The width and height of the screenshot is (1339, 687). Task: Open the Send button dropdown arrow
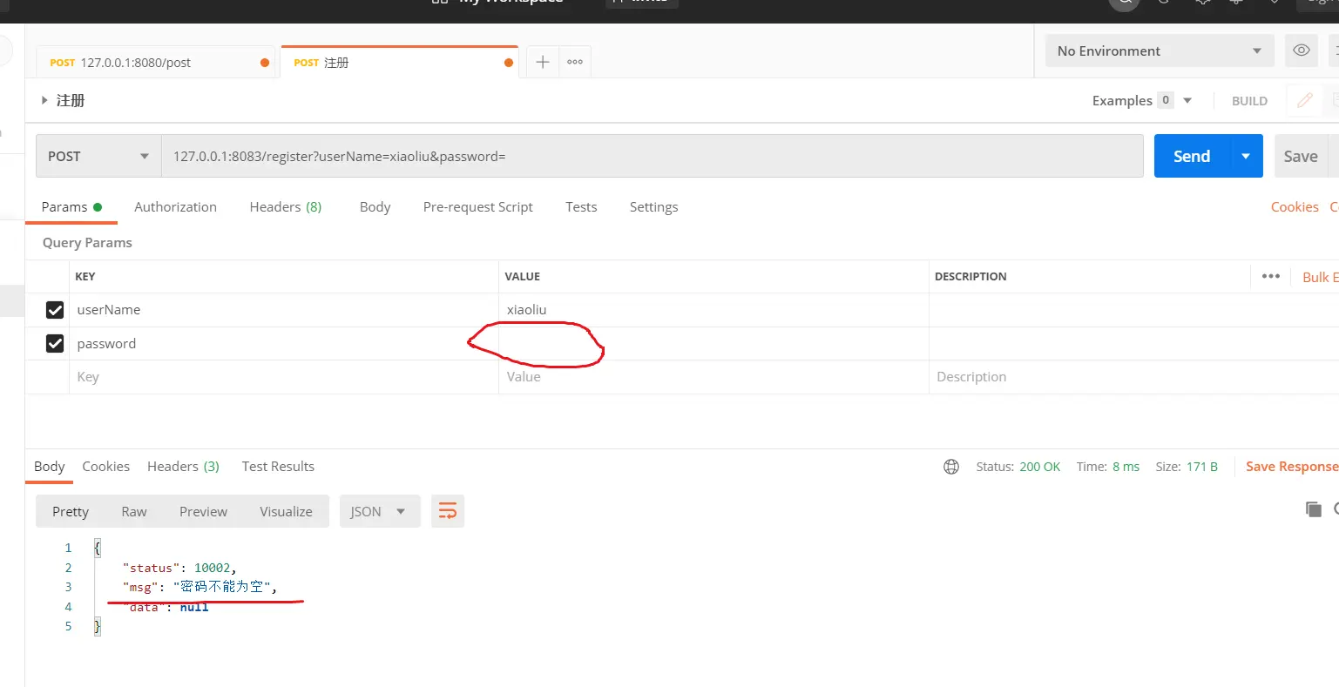(1246, 156)
